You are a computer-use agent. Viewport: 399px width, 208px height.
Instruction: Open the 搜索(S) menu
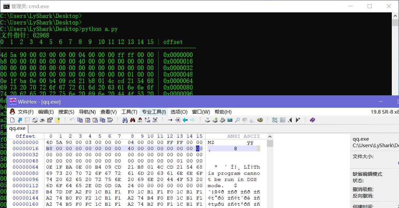[66, 112]
